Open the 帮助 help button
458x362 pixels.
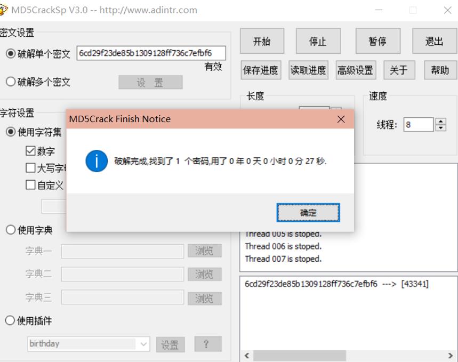tap(440, 70)
